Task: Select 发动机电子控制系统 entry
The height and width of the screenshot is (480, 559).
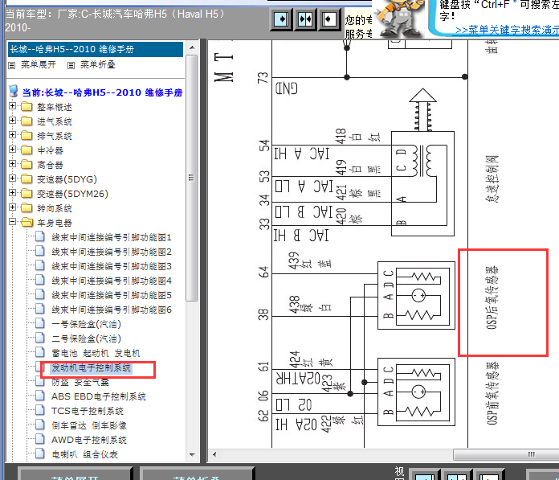Action: (x=92, y=367)
